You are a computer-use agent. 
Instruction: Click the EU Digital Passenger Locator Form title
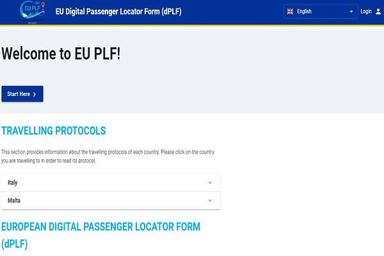click(x=118, y=12)
